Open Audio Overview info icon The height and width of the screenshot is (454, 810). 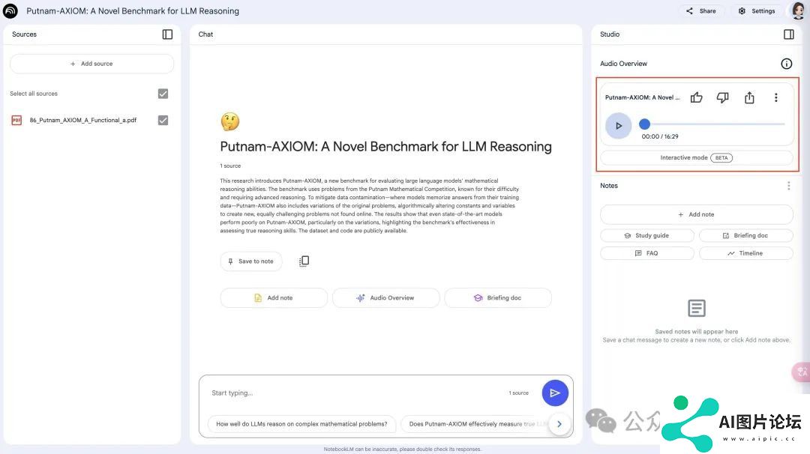point(786,64)
